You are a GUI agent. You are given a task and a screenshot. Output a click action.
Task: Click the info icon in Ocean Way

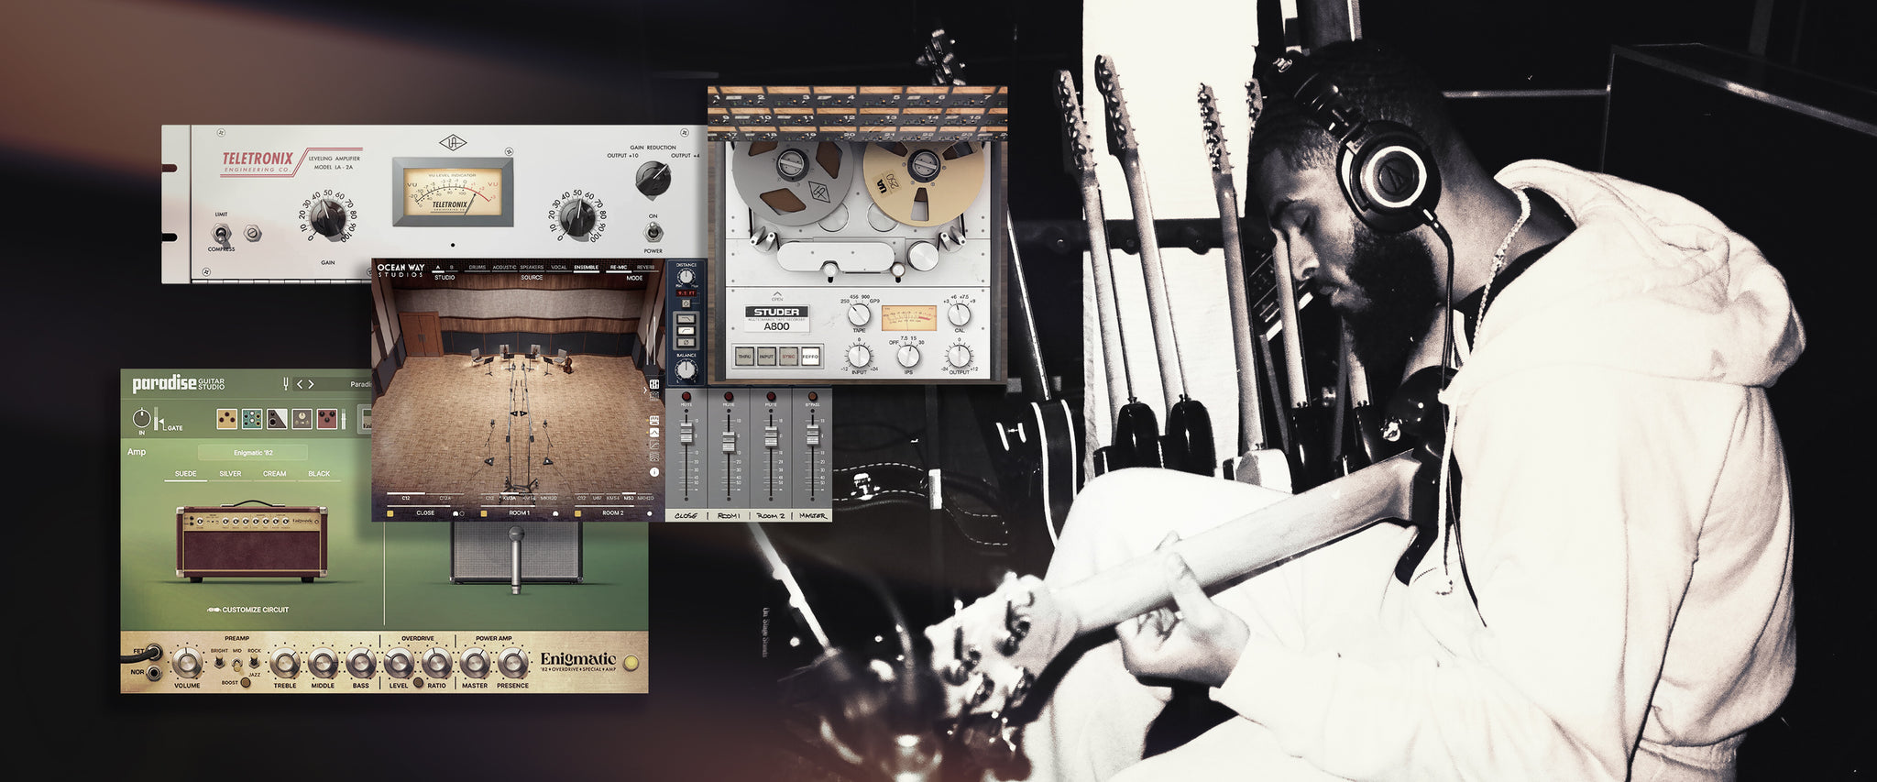[654, 472]
